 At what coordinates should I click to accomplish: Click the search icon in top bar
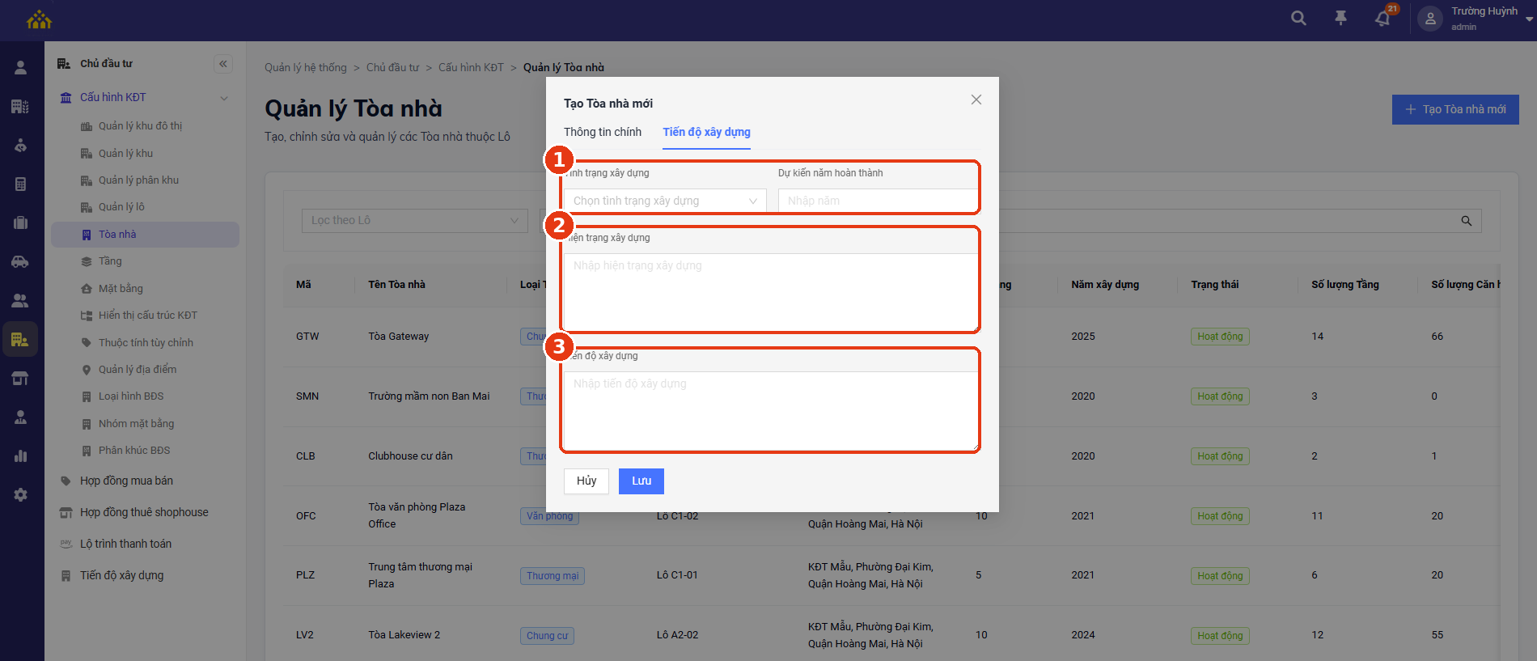pyautogui.click(x=1298, y=18)
